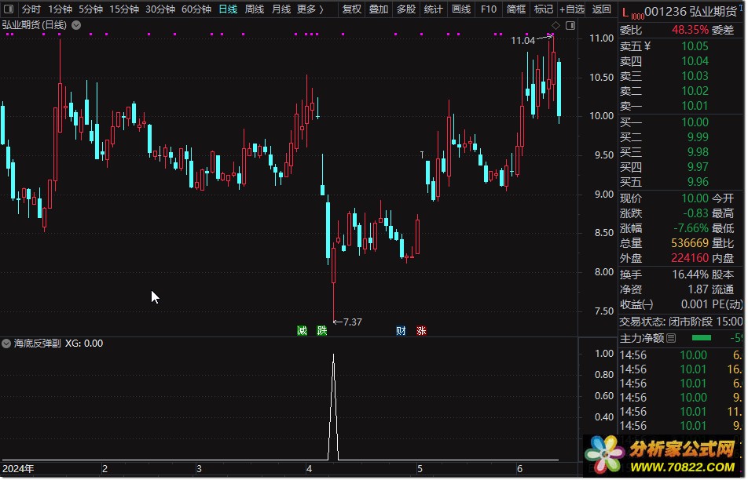The height and width of the screenshot is (480, 748).
Task: Open 标记 mark tool
Action: pyautogui.click(x=544, y=9)
